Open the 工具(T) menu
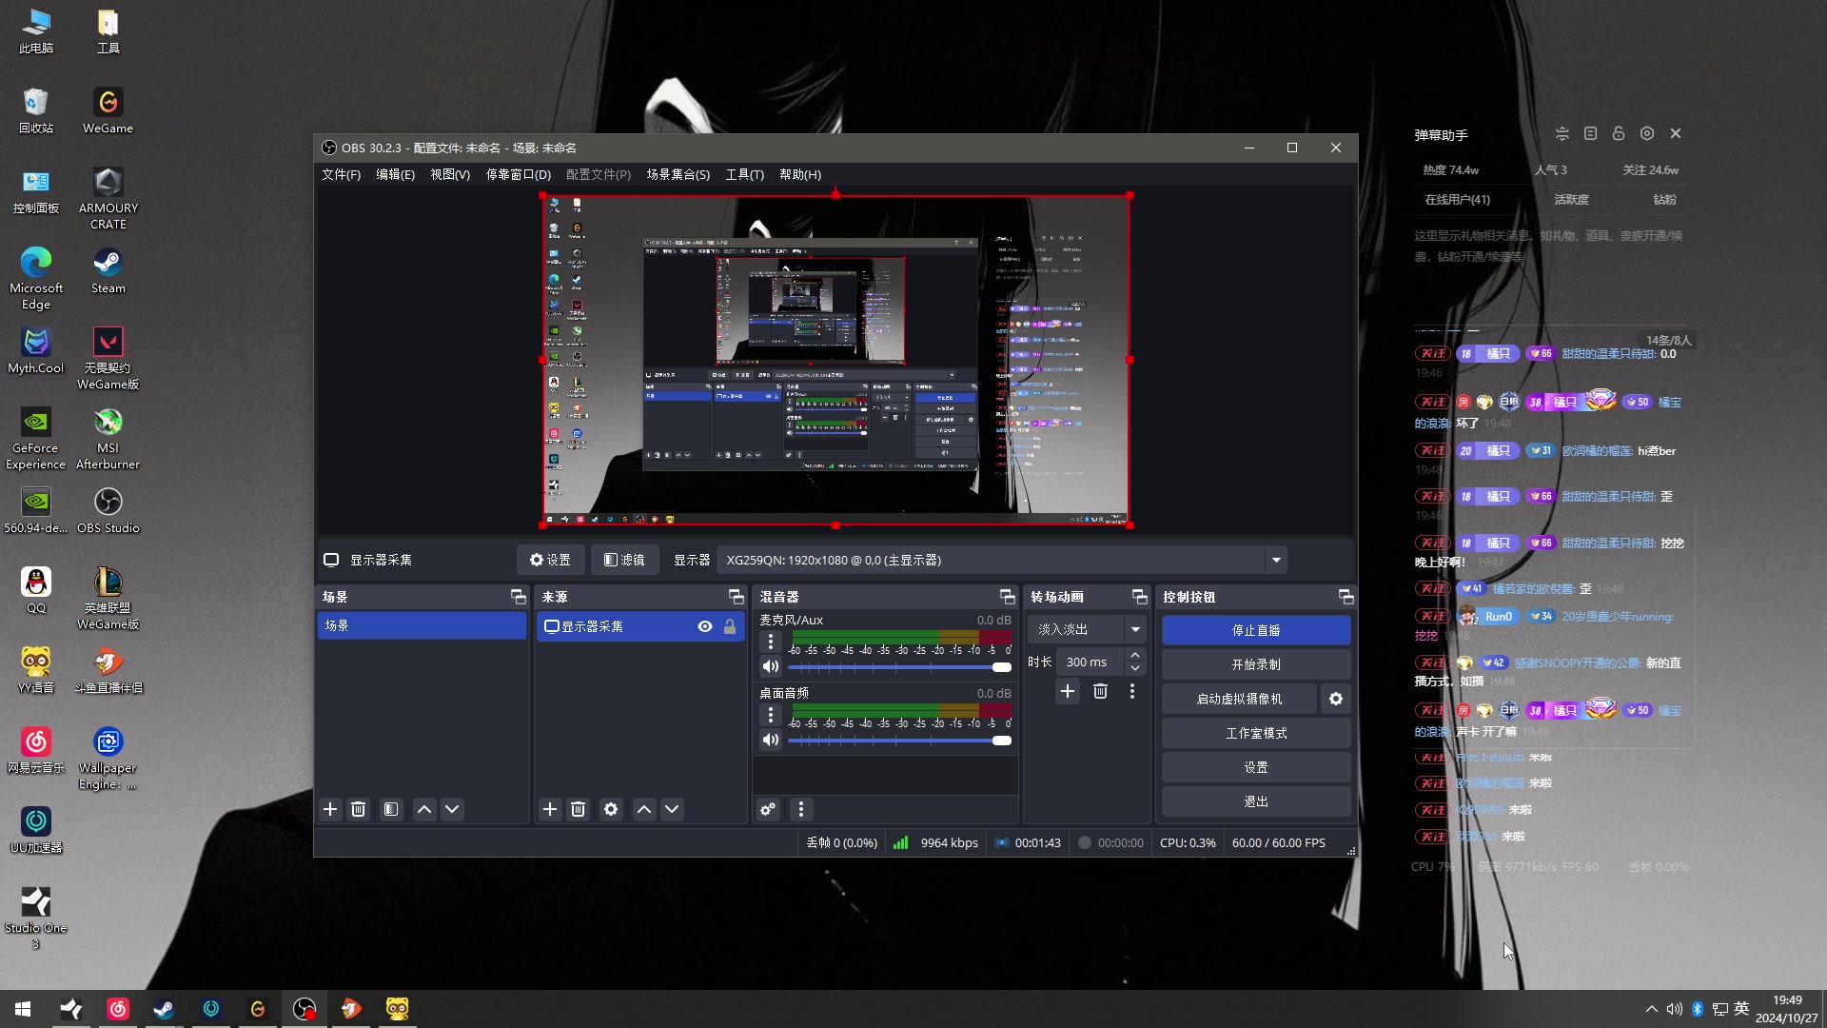Screen dimensions: 1827x1028 point(744,174)
